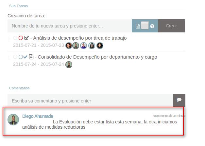Click the checkbox icon on the Análisis de desempeño task
The height and width of the screenshot is (146, 205).
[x=26, y=38]
